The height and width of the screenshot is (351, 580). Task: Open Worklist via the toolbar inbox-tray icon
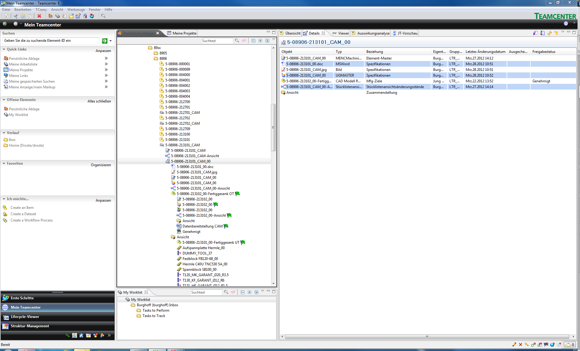[x=57, y=16]
